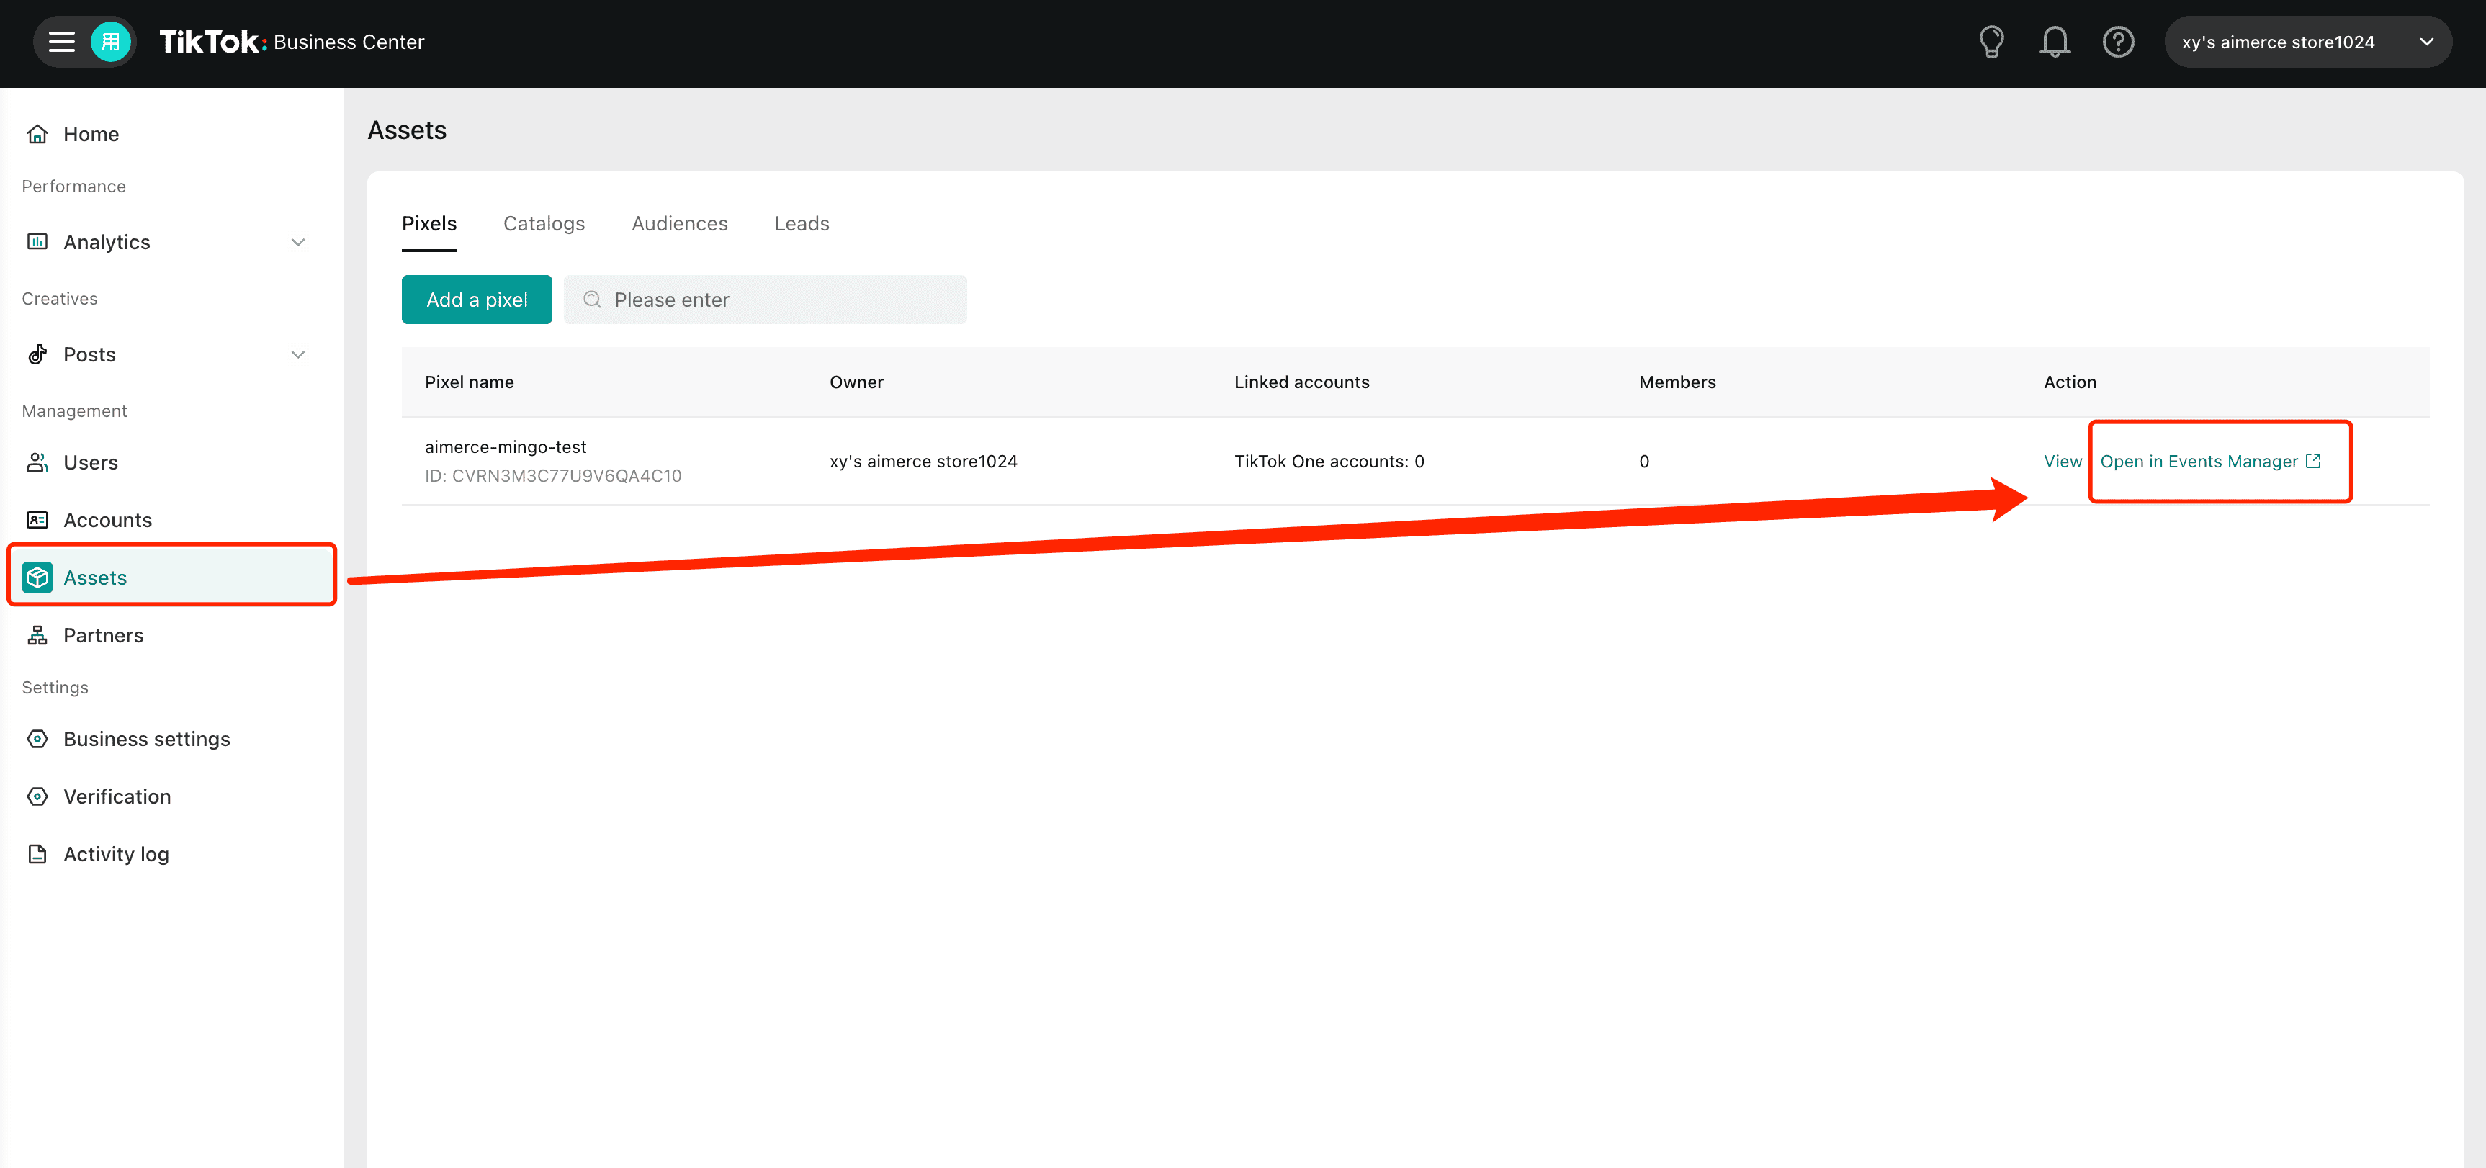Click the Verification hexagon icon
2486x1168 pixels.
[37, 796]
